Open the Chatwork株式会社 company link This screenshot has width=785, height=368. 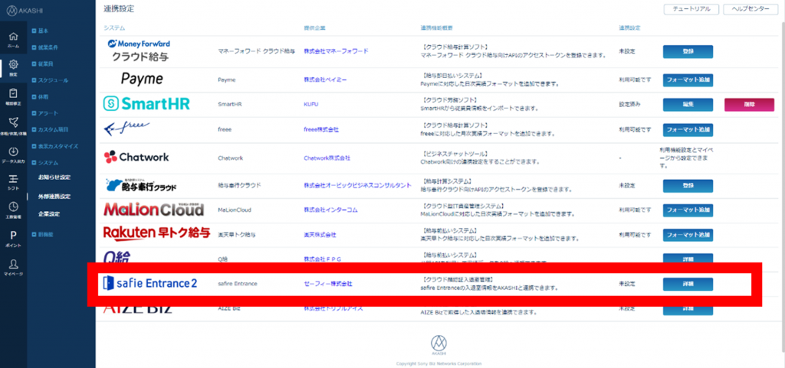click(x=327, y=158)
